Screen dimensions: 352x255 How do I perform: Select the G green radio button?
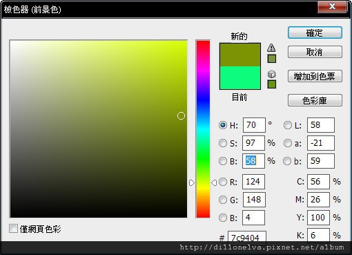click(223, 200)
